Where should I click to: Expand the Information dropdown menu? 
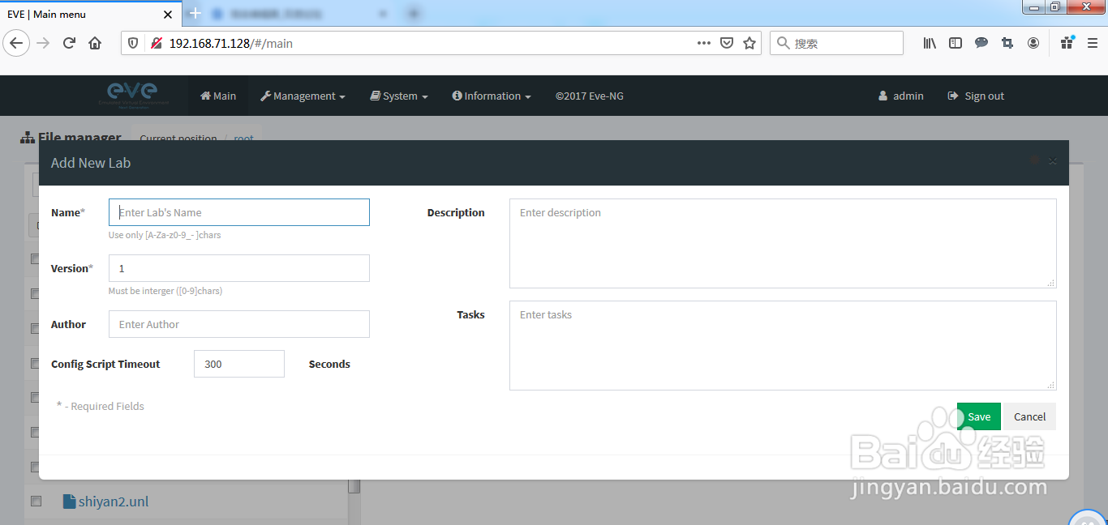(492, 96)
